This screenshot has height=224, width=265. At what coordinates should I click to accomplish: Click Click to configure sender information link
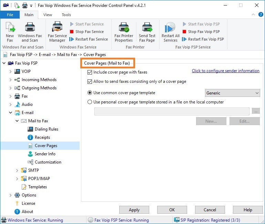coord(226,71)
